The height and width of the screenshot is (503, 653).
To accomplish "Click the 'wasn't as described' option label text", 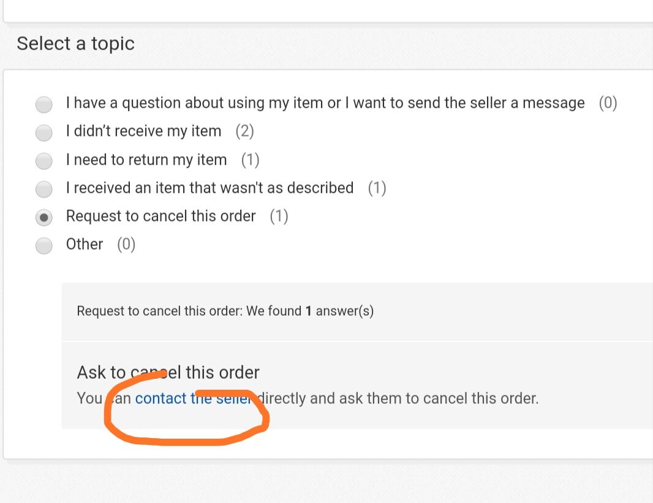I will coord(209,188).
